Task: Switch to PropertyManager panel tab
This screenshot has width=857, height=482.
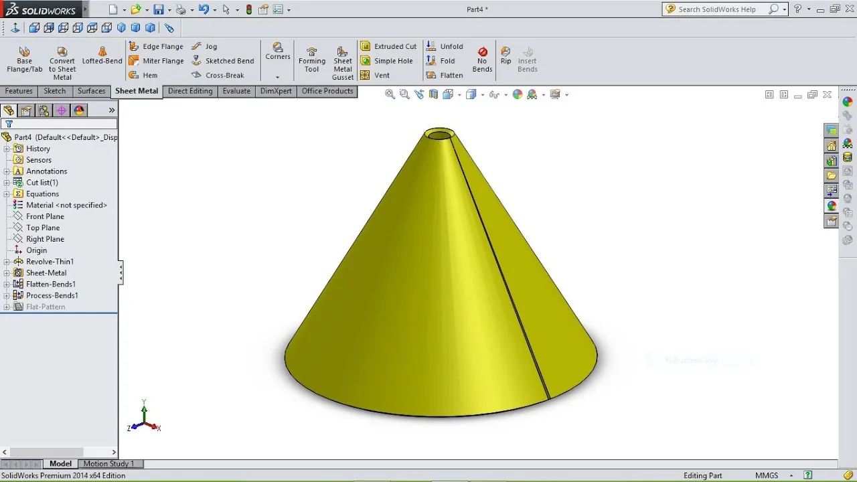Action: coord(26,110)
